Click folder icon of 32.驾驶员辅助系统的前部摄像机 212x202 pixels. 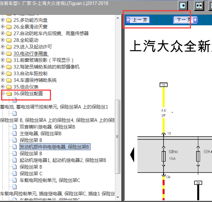tap(9, 67)
